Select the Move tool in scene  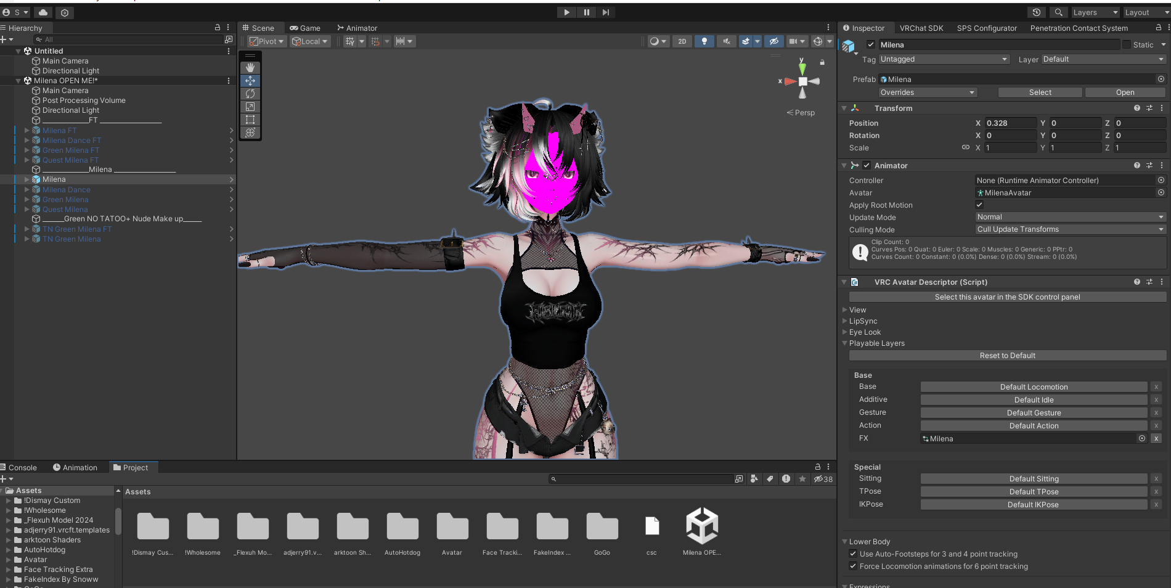(x=250, y=81)
